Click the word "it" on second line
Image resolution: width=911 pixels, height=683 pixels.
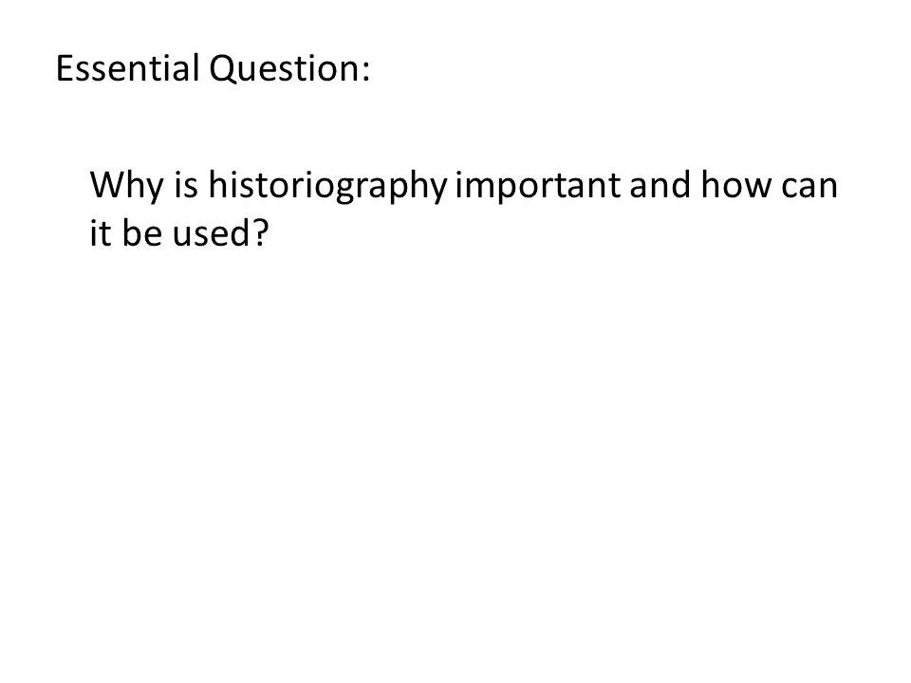[x=100, y=233]
